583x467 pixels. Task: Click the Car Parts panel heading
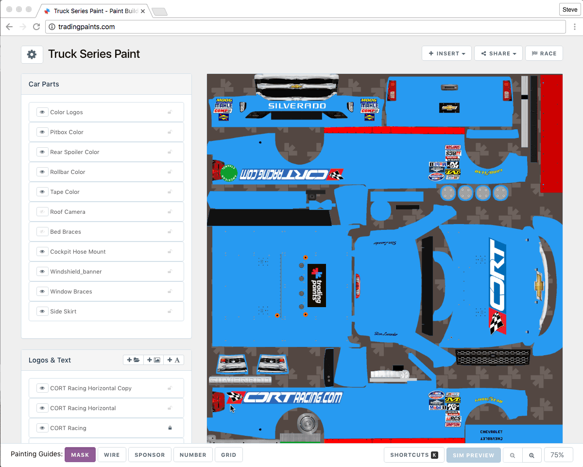44,84
